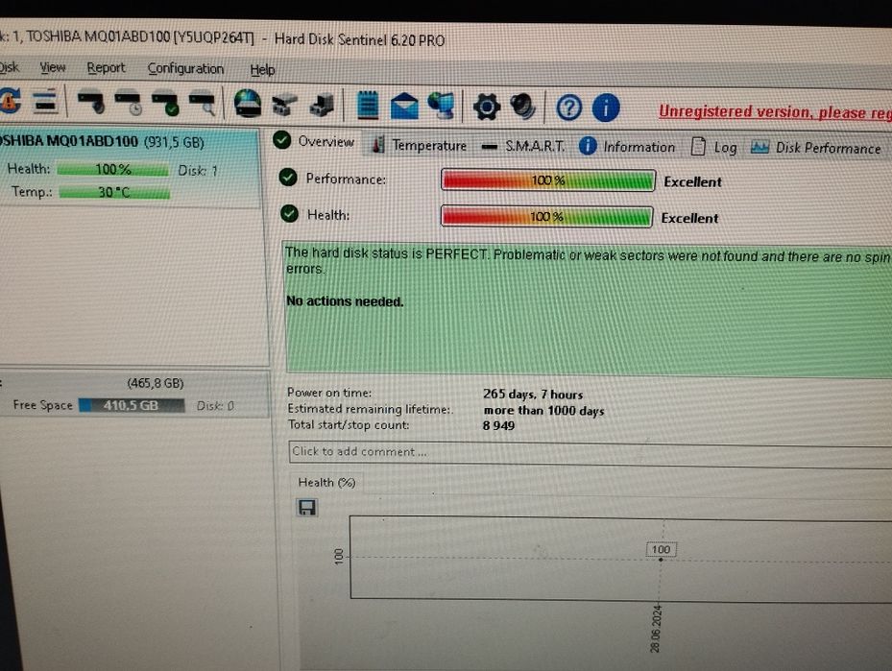
Task: Select the Health (%) graph tab
Action: coord(325,483)
